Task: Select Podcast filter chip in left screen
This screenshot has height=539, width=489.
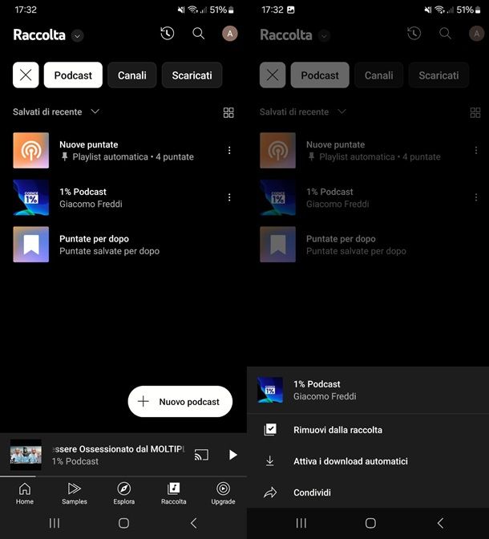Action: [x=73, y=75]
